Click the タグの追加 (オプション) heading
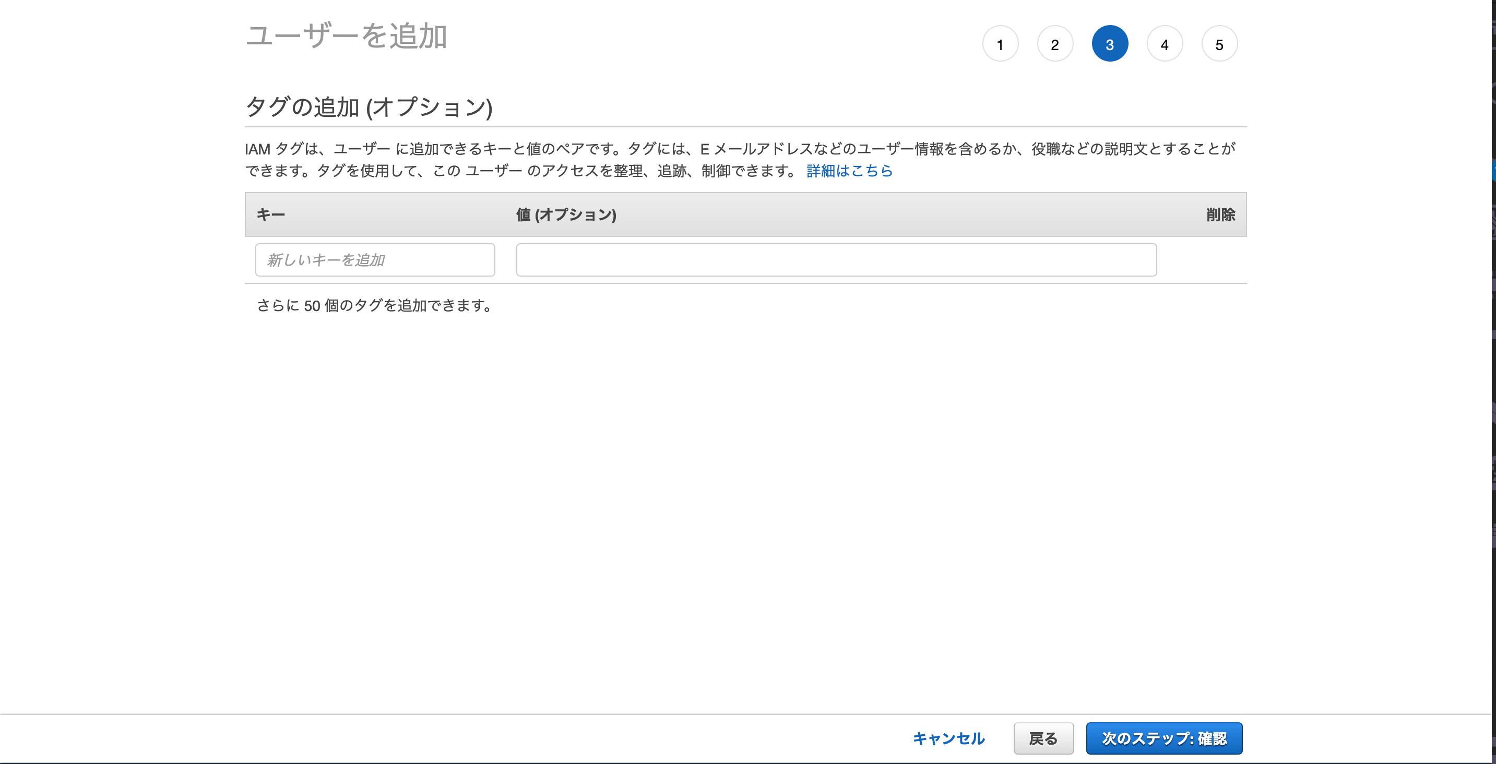 point(369,107)
